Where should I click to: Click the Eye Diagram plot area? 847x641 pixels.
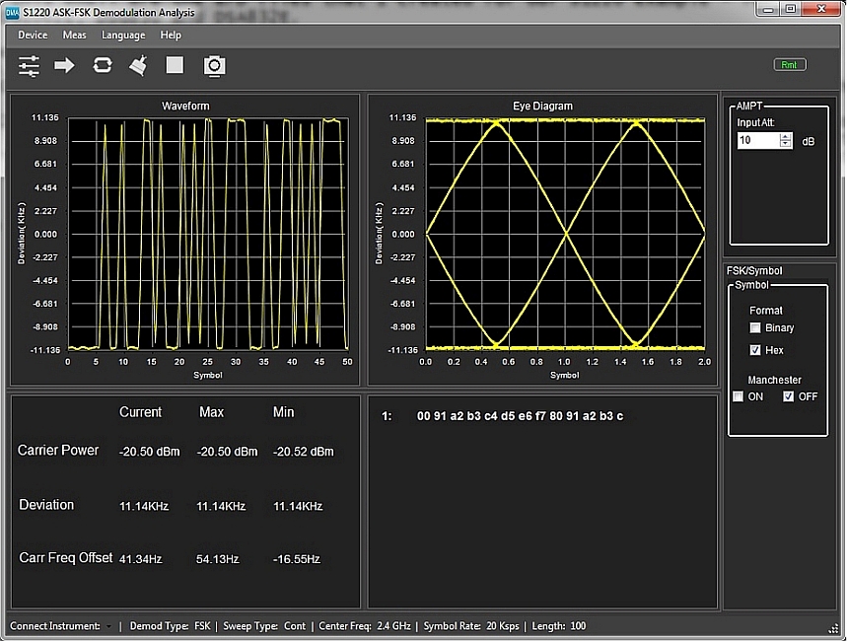pos(565,234)
